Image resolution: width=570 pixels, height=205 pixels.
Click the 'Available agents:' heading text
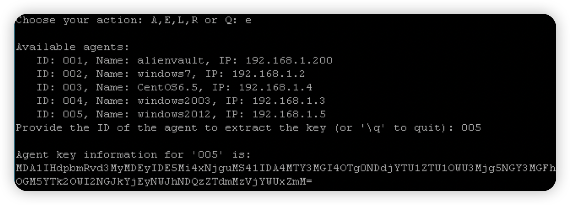[x=73, y=48]
